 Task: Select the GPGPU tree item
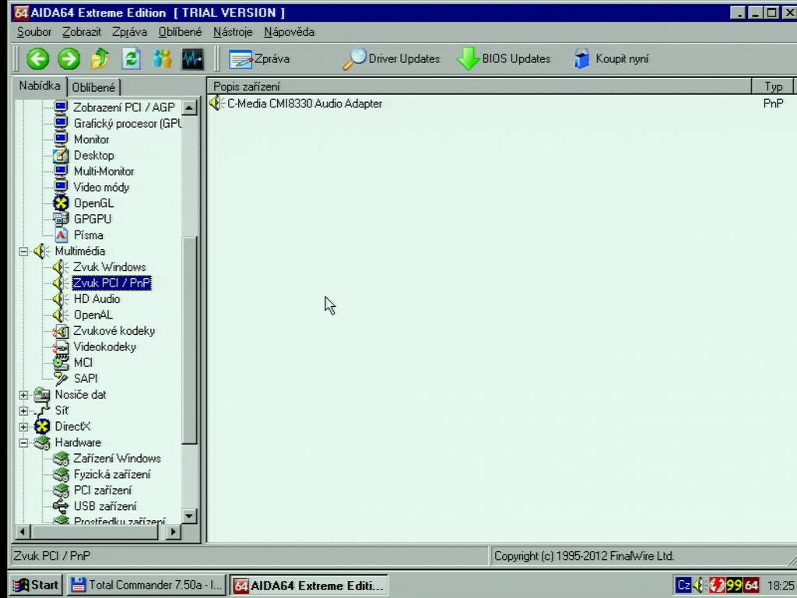pos(92,219)
